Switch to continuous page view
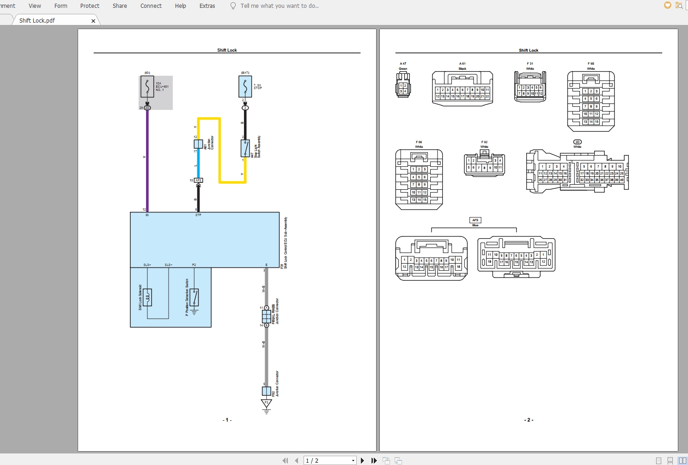Viewport: 688px width, 465px height. coord(670,460)
